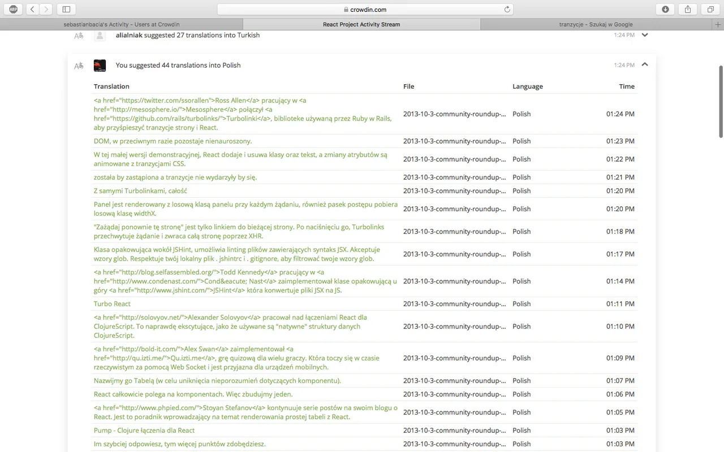Viewport: 724px width, 452px height.
Task: Open the Stoyan Stefanov translation entry
Action: 245,412
